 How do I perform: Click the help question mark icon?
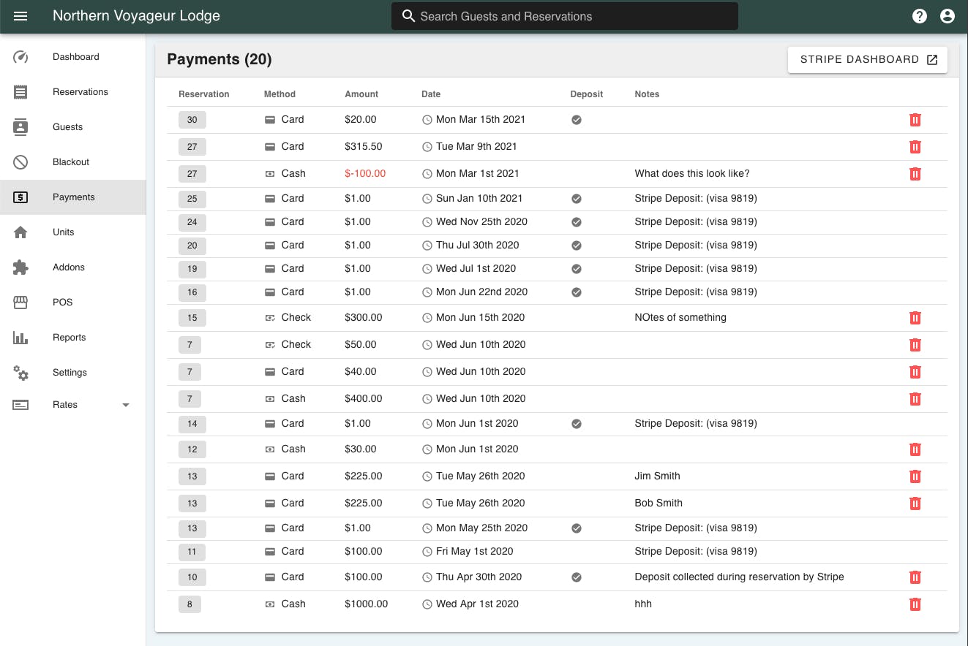pos(920,15)
